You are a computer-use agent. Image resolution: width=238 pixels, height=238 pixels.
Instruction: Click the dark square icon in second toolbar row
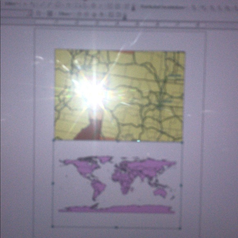pos(49,14)
